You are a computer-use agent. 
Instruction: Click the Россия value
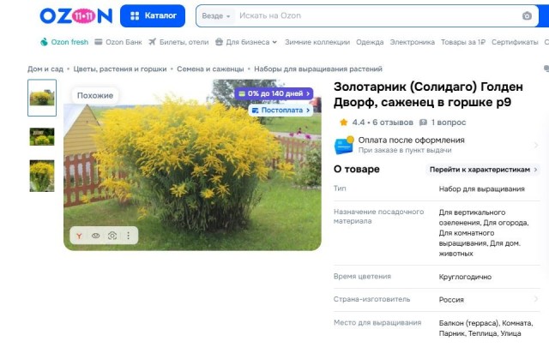tap(451, 300)
